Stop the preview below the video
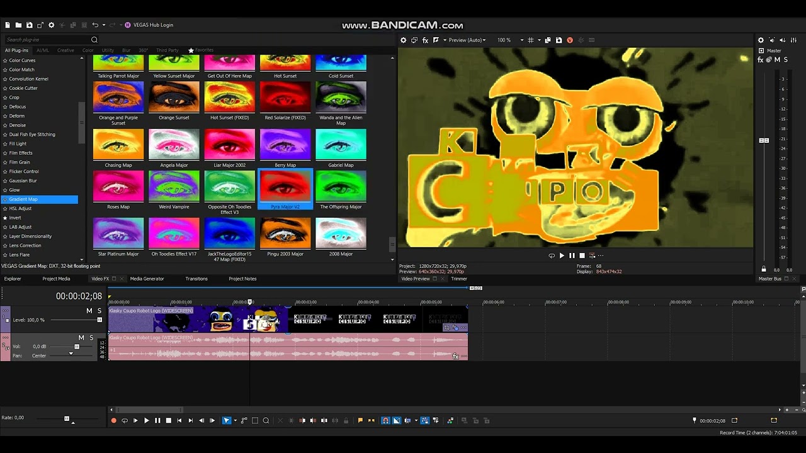806x453 pixels. tap(582, 255)
